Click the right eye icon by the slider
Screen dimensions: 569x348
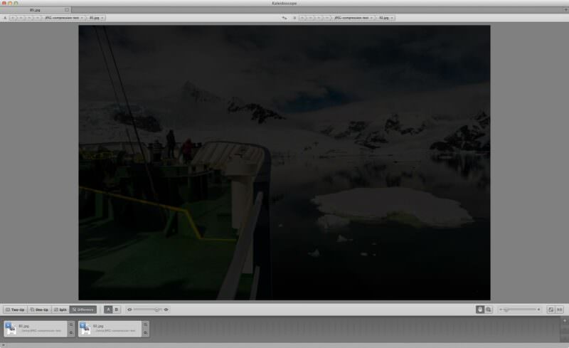coord(166,310)
